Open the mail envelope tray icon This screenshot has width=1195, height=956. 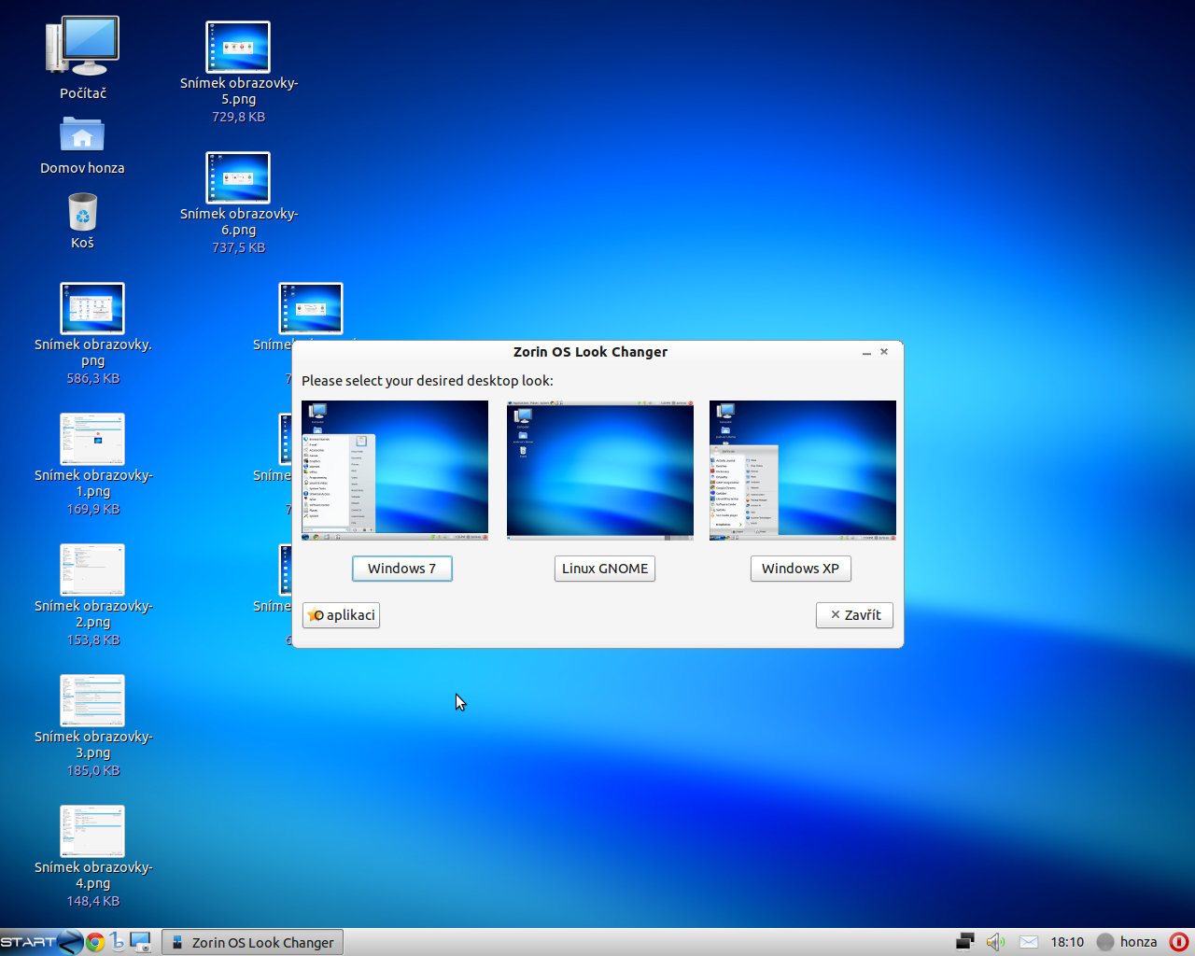tap(1028, 942)
